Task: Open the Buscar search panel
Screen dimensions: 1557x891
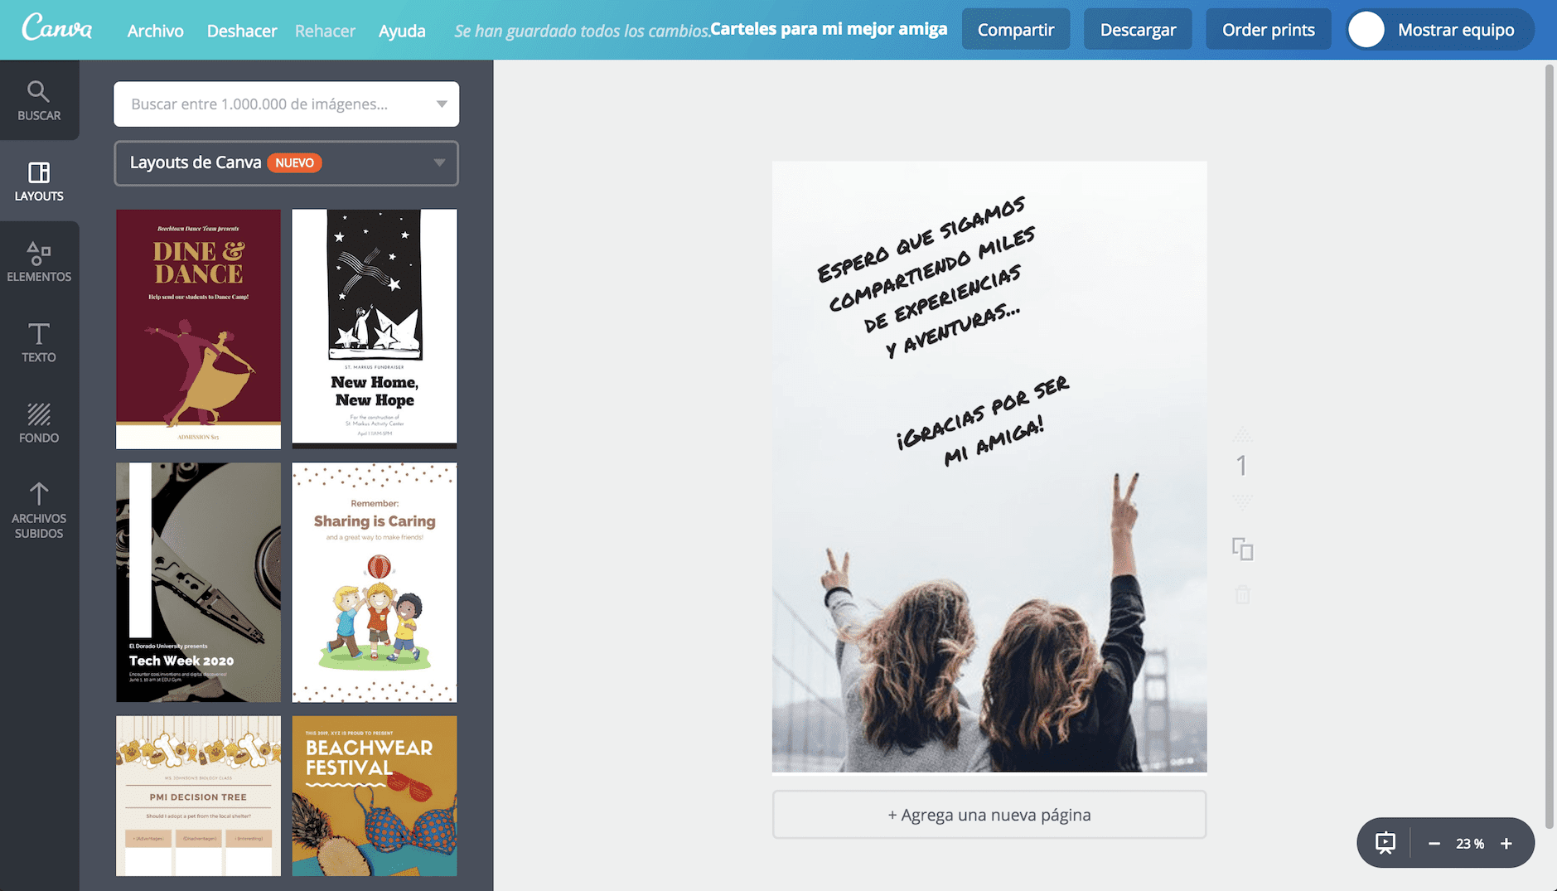Action: click(x=39, y=100)
